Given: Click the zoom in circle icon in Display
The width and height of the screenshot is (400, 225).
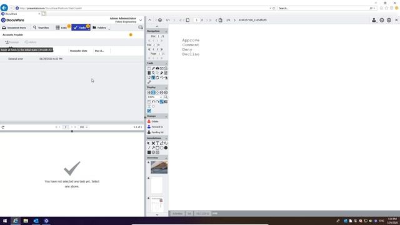Looking at the screenshot, I should [x=166, y=92].
